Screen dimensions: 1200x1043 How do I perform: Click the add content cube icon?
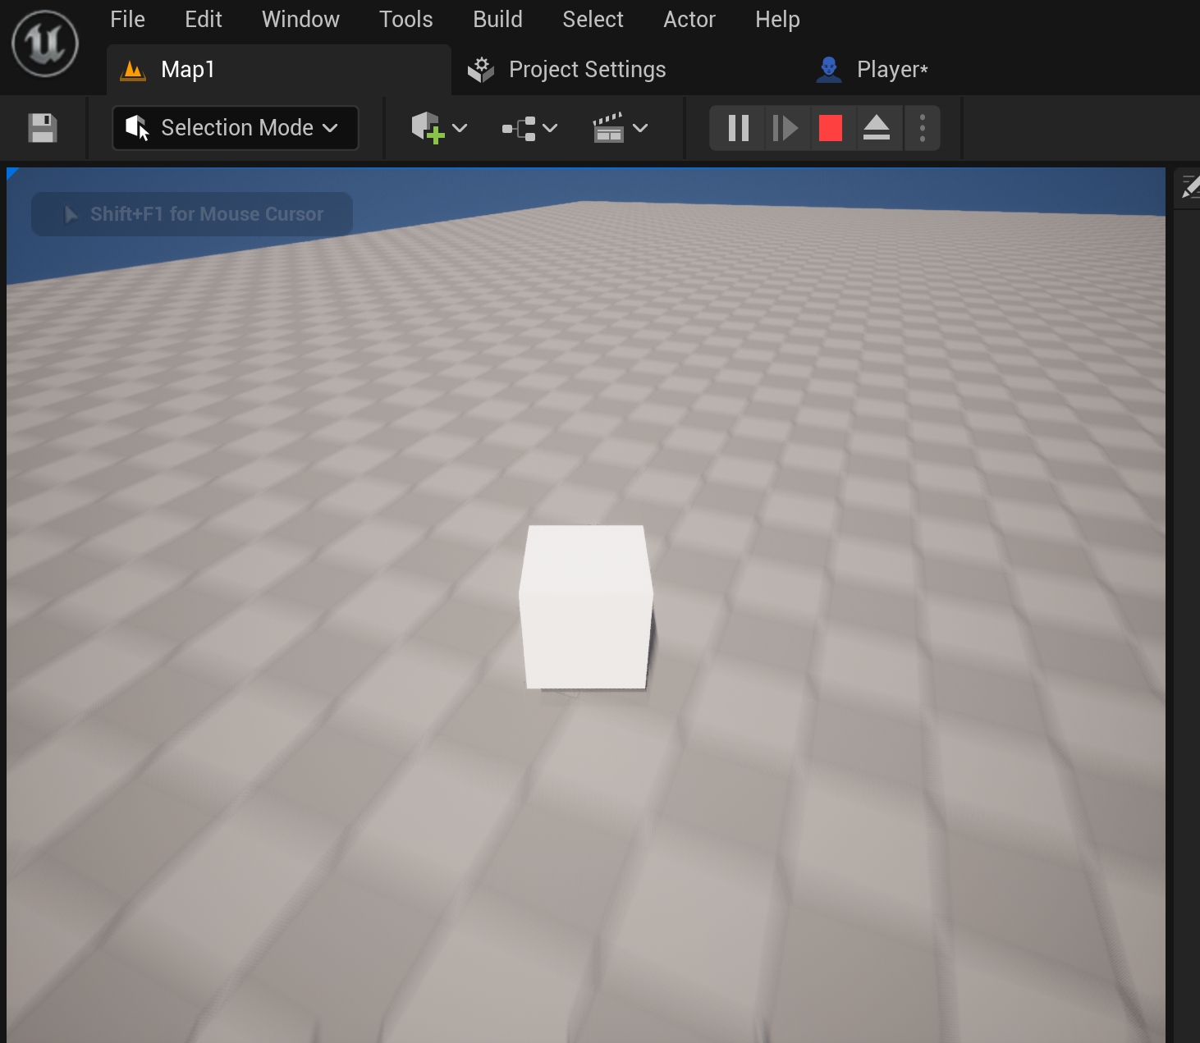tap(427, 128)
